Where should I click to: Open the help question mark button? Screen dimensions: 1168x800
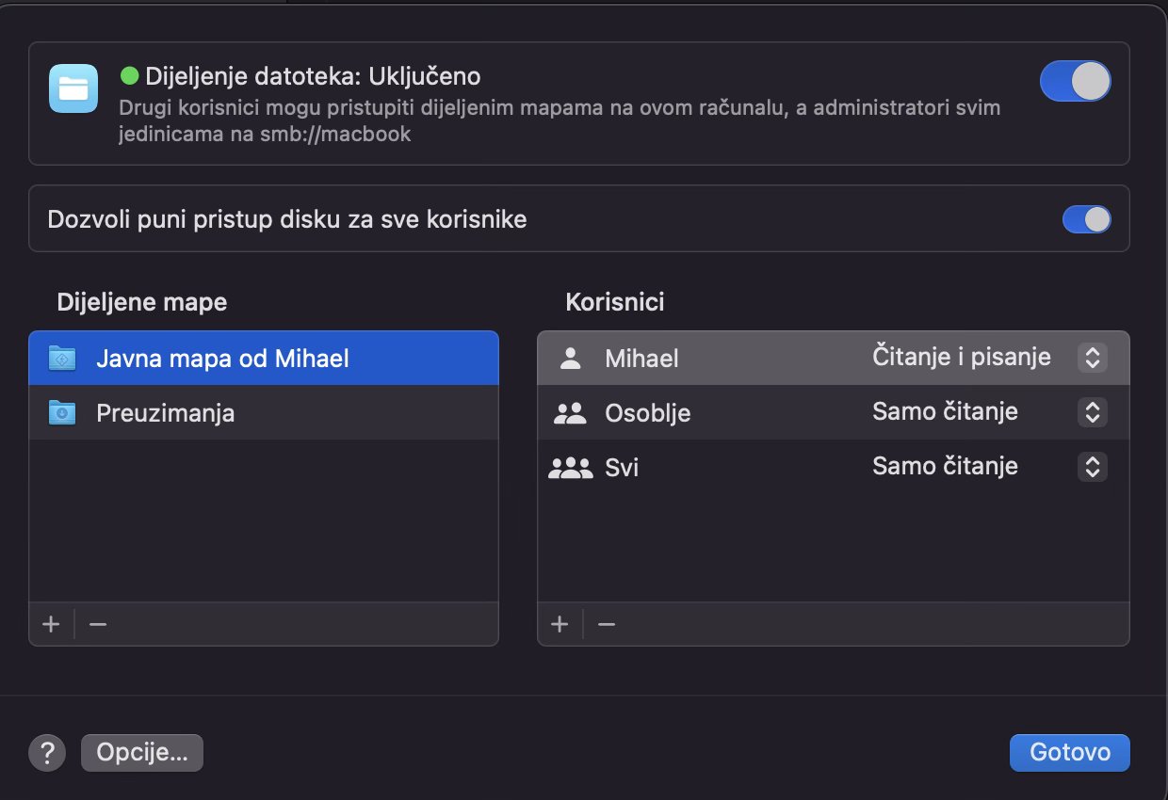[47, 753]
